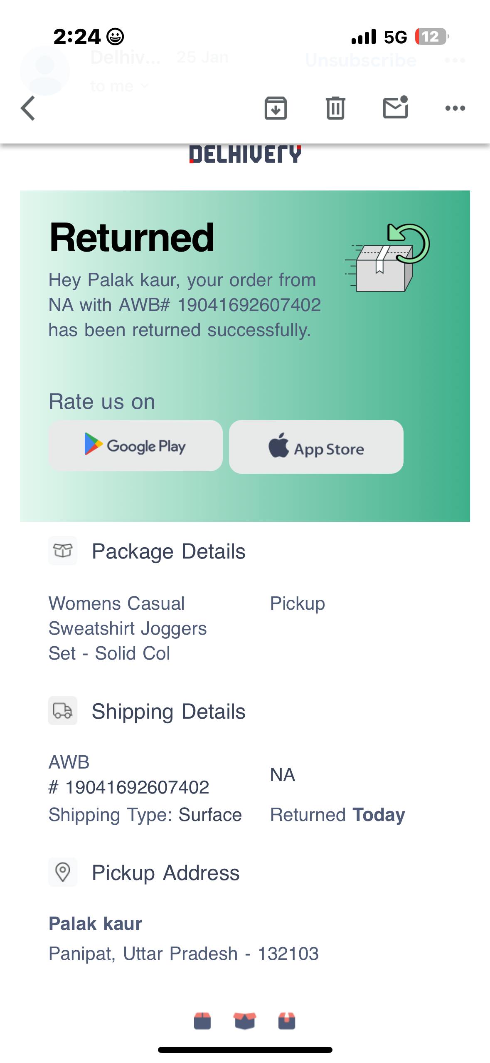Image resolution: width=490 pixels, height=1063 pixels.
Task: Tap the open box icon at bottom
Action: click(245, 1021)
